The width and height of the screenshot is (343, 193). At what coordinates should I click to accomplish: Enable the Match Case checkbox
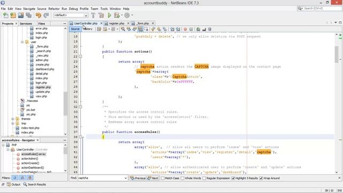click(x=162, y=178)
